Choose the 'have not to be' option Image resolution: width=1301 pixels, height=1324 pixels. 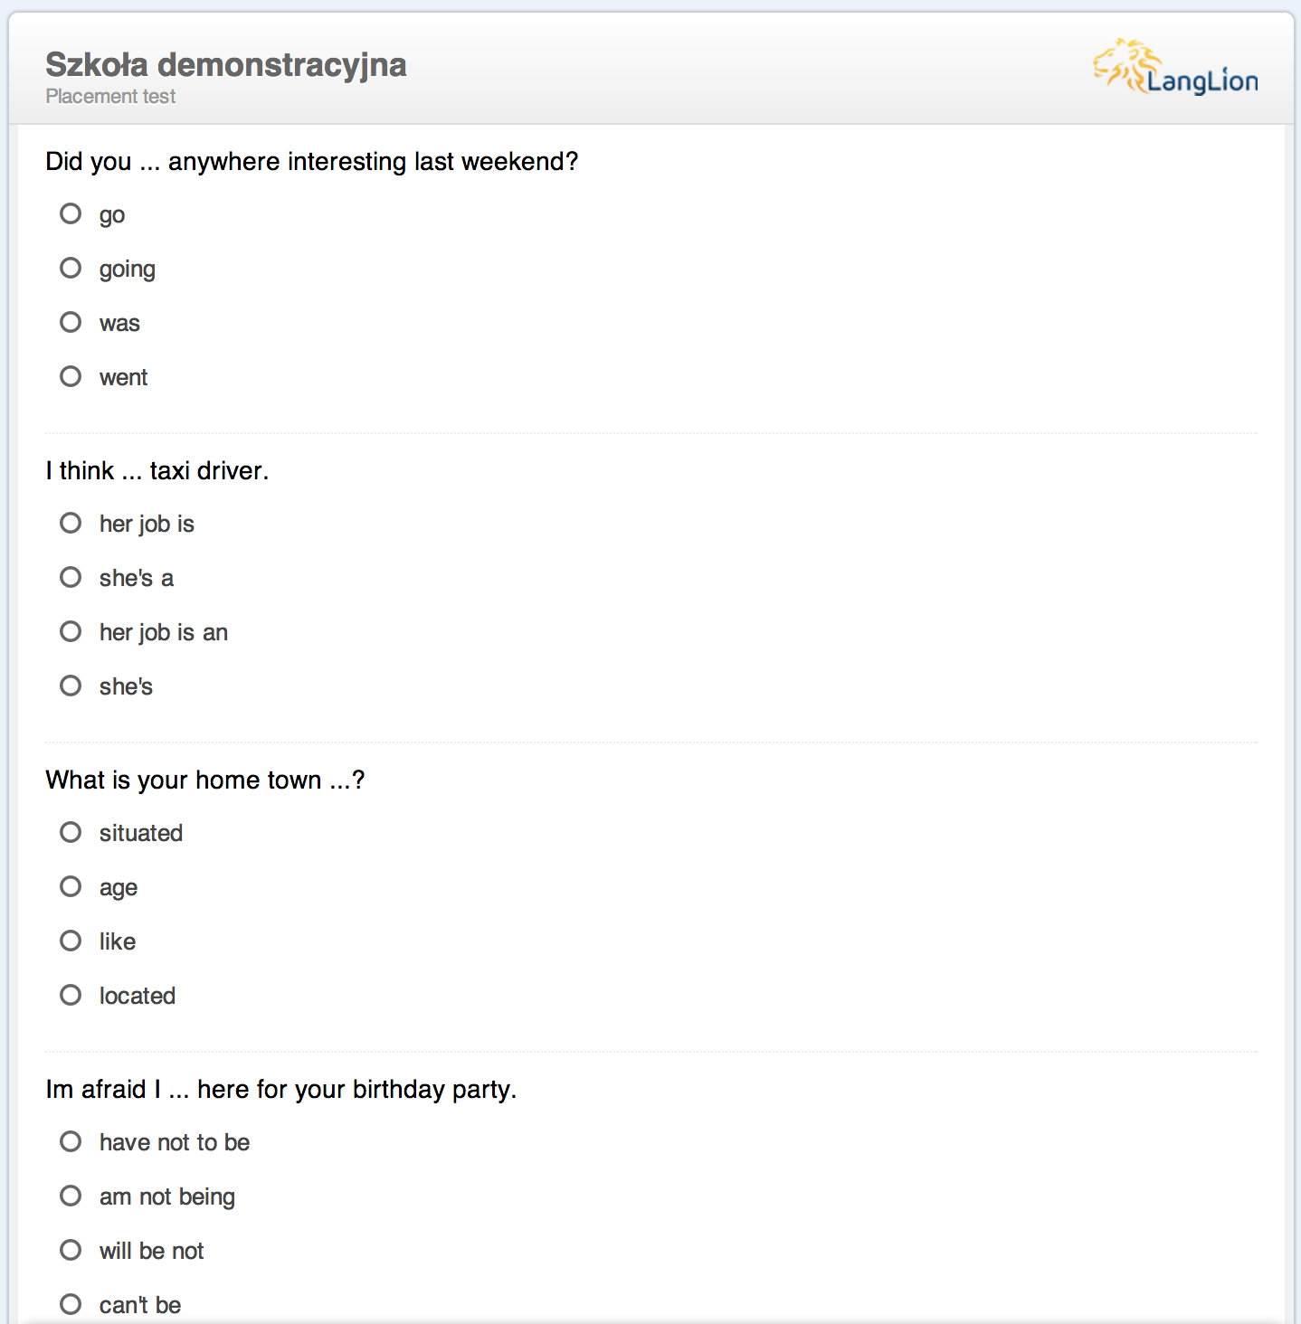[x=71, y=1142]
